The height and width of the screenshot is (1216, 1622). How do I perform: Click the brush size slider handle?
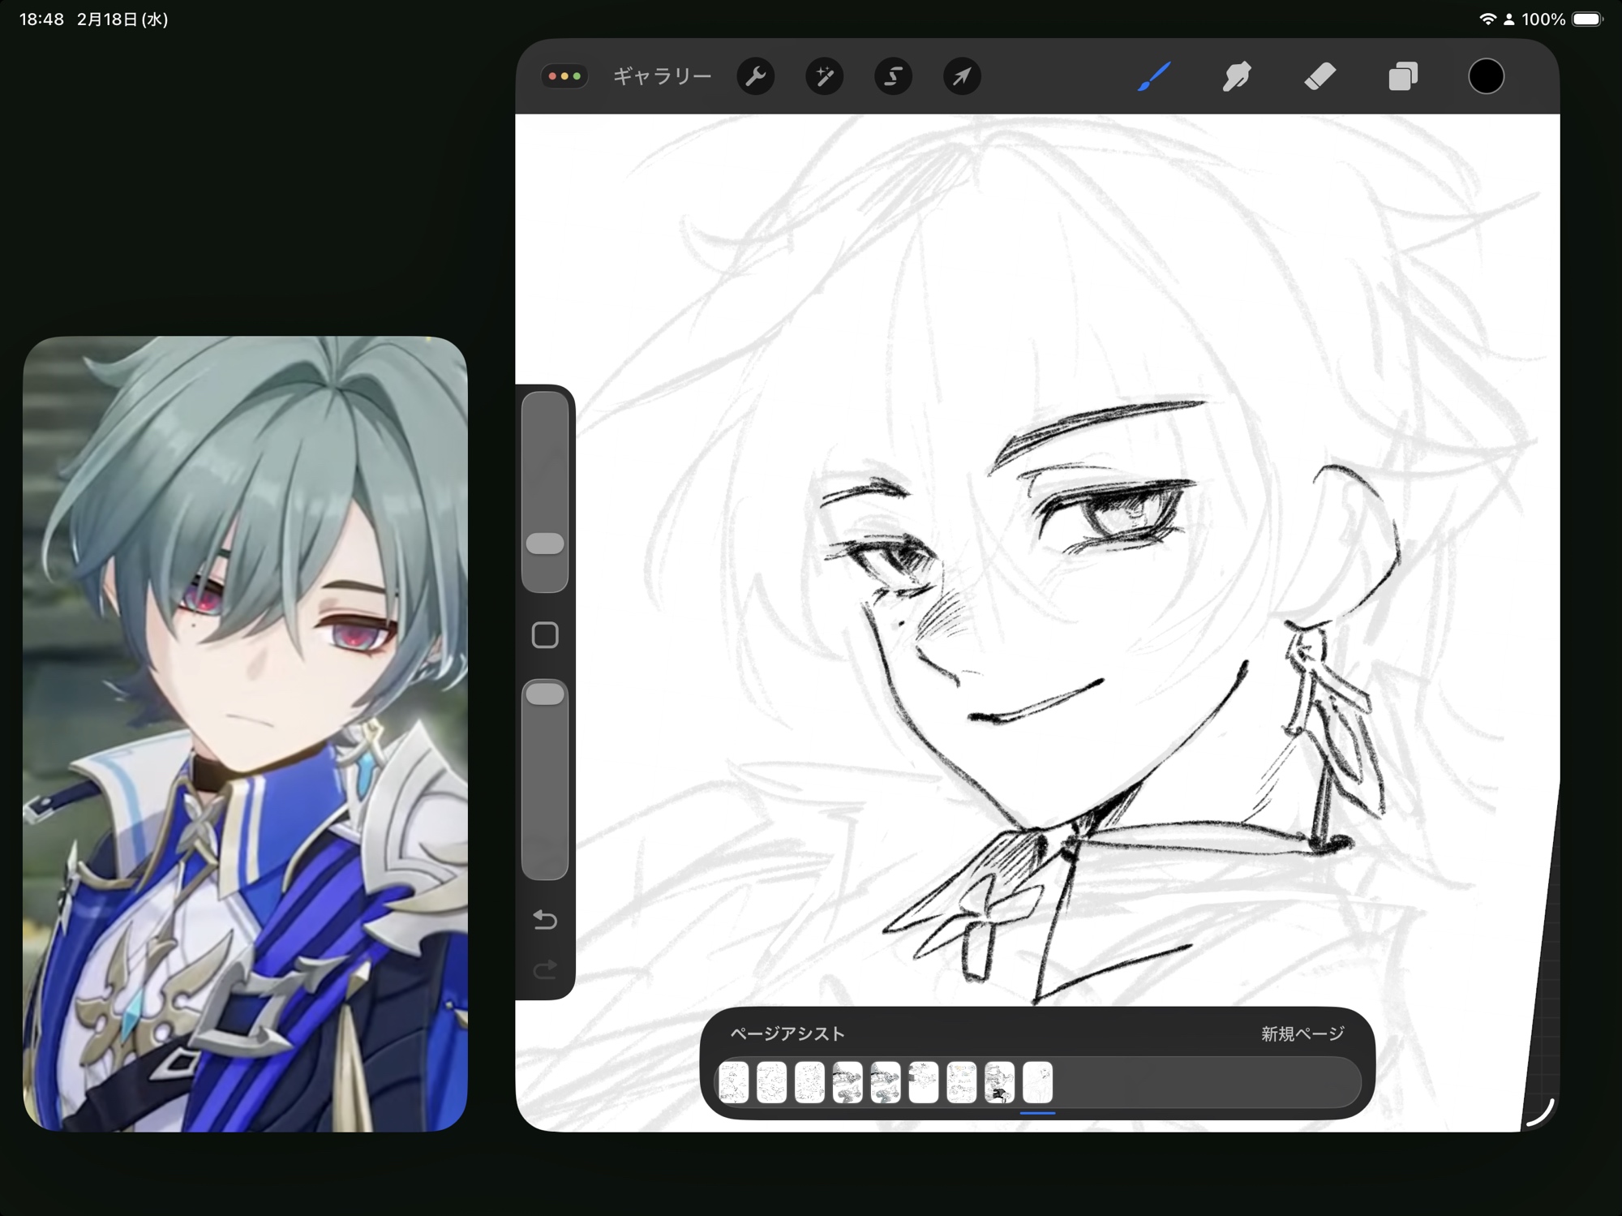pos(545,544)
